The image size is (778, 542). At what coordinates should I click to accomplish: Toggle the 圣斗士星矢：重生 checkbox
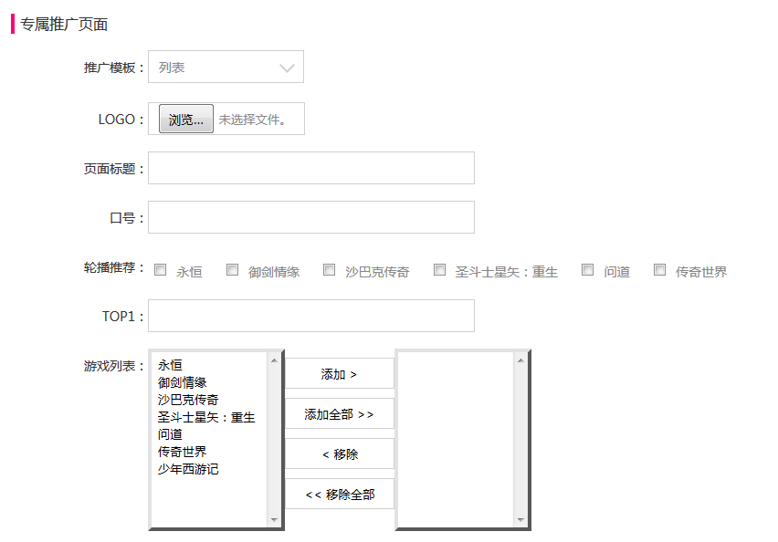click(x=440, y=269)
